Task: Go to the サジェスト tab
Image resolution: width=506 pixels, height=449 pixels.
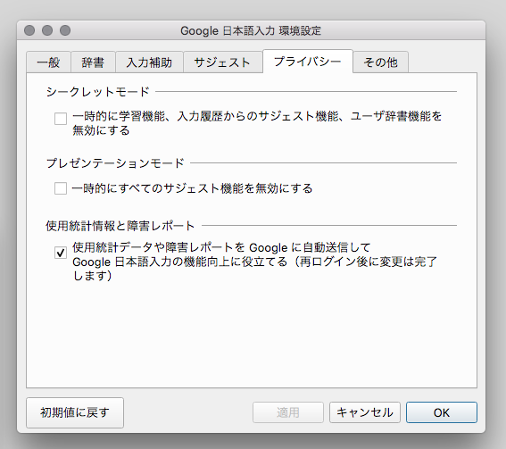Action: 223,62
